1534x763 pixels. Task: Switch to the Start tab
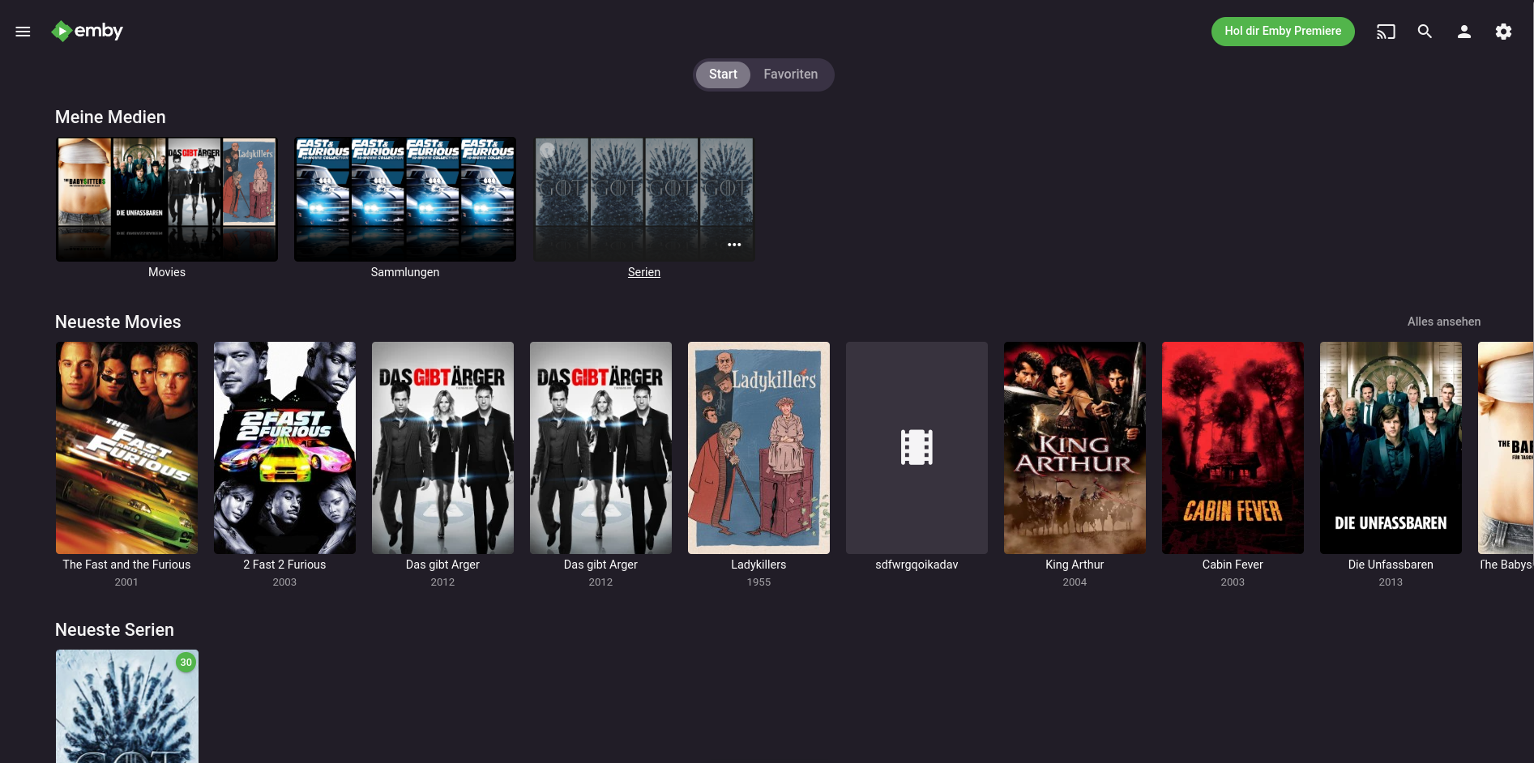click(x=723, y=75)
